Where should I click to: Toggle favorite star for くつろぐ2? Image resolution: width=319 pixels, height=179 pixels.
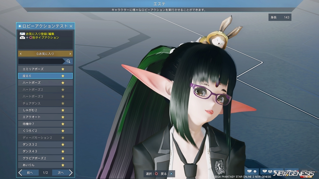click(x=63, y=131)
